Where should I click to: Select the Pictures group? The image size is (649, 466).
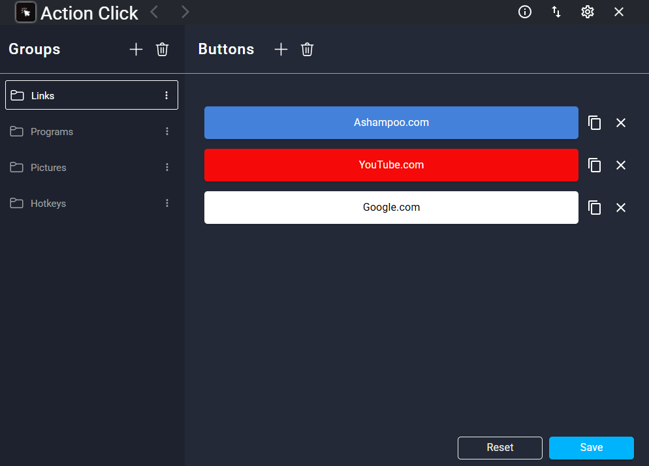(91, 167)
